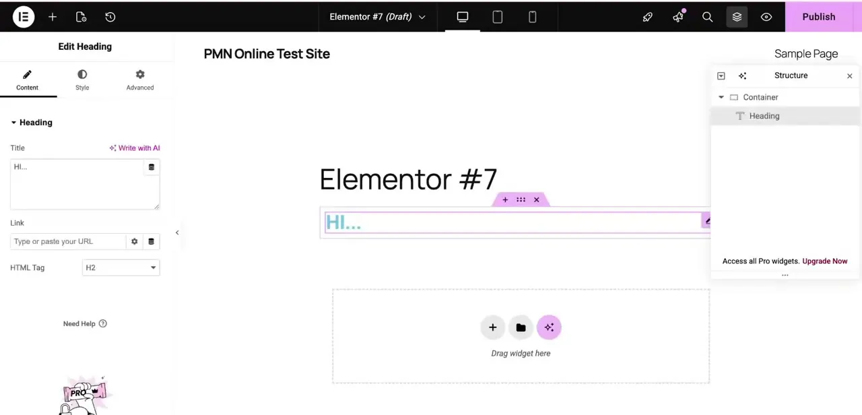Screen dimensions: 862x415
Task: Open the template library folder button
Action: [521, 327]
